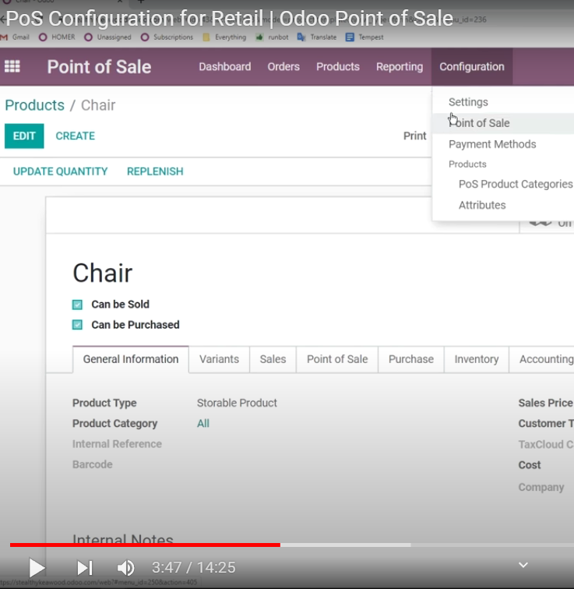This screenshot has height=589, width=574.
Task: Open the runbot bookmark
Action: tap(272, 37)
